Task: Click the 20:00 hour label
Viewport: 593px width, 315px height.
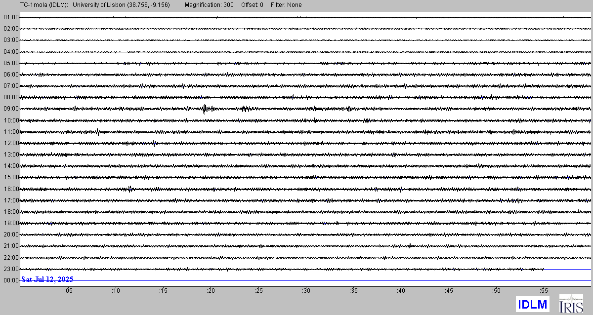Action: 11,235
